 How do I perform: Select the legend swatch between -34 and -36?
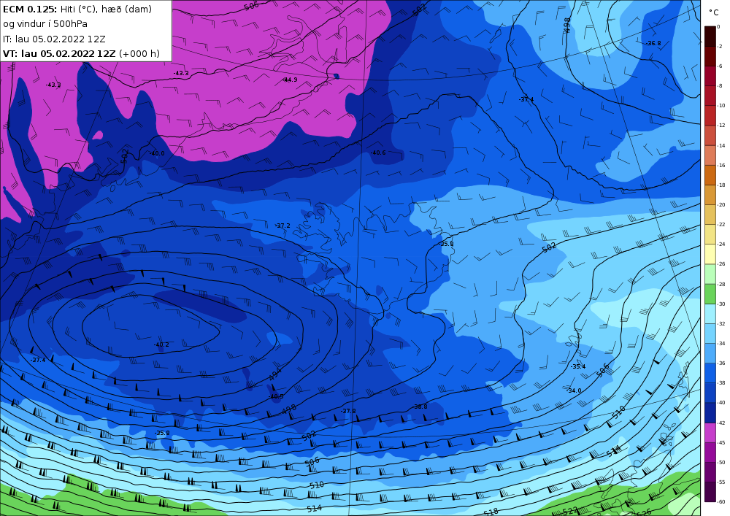click(710, 353)
